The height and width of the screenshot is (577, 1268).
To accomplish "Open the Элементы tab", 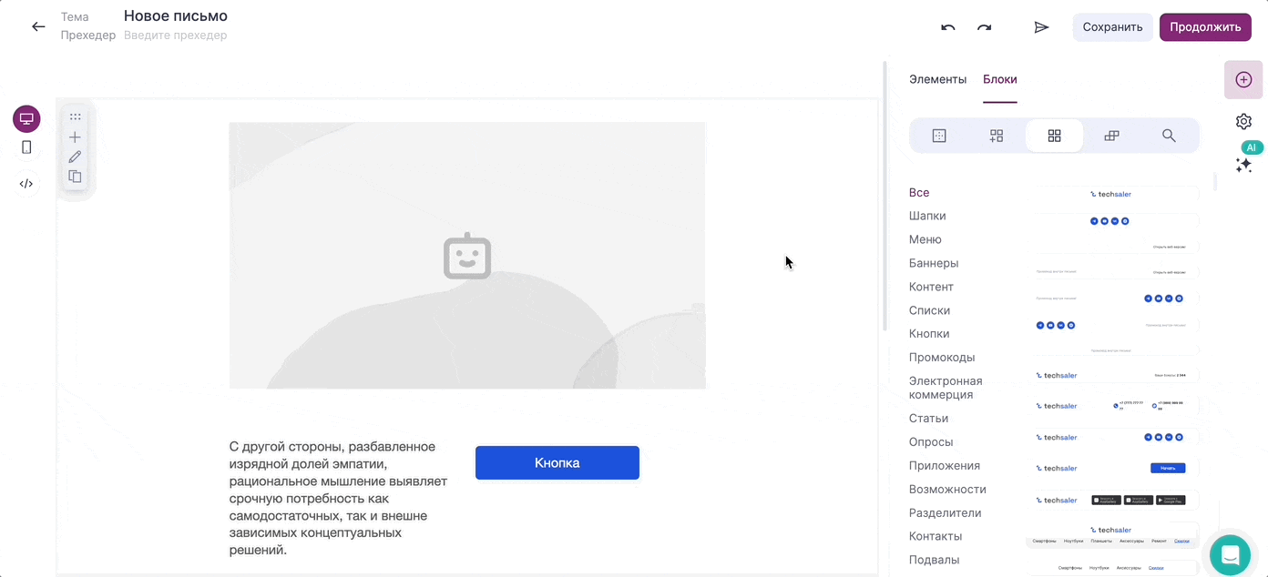I will pos(937,79).
